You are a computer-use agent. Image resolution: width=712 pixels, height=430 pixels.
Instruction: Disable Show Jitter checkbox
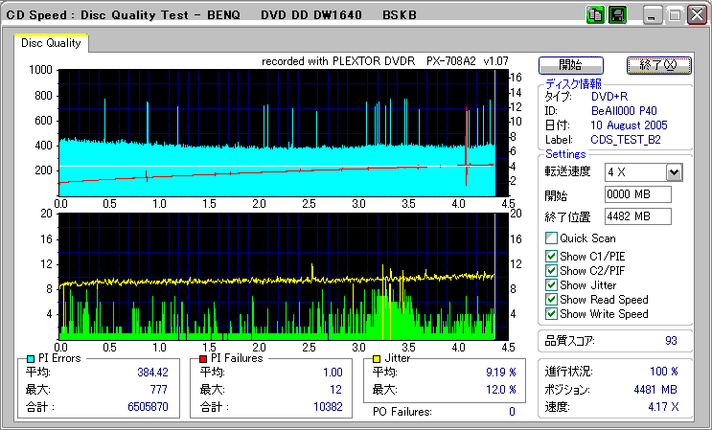pos(551,284)
